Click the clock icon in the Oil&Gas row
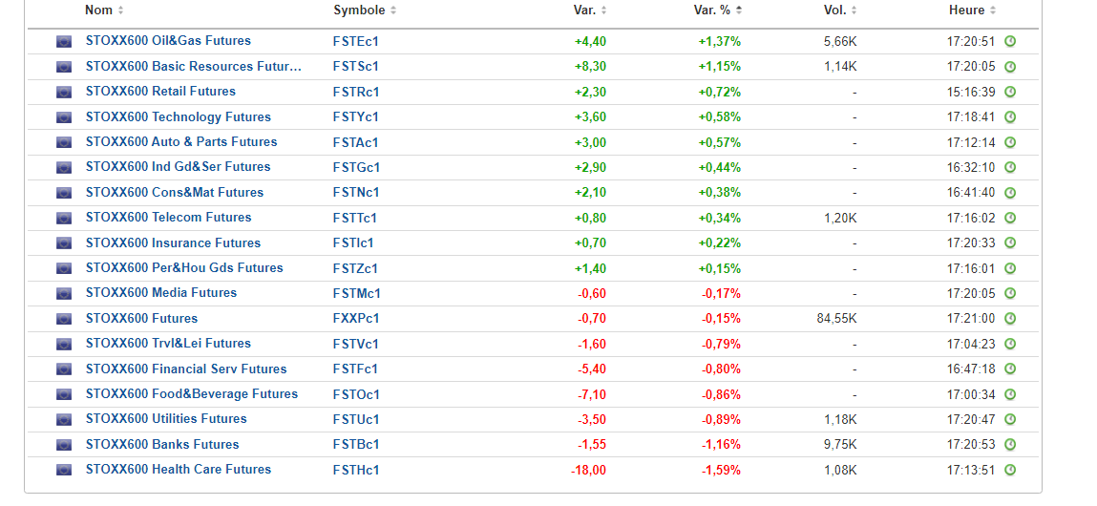Image resolution: width=1097 pixels, height=506 pixels. pos(1010,42)
